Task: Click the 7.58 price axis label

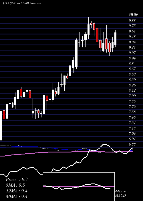Action: [133, 112]
